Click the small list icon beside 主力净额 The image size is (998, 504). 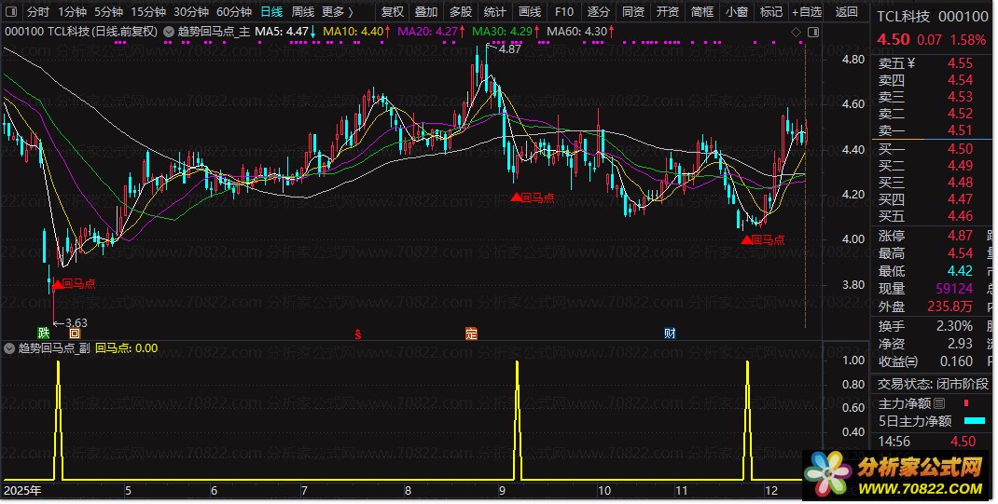point(939,403)
